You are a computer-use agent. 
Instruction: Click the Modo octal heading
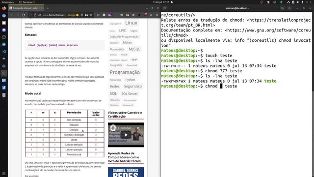pyautogui.click(x=33, y=93)
